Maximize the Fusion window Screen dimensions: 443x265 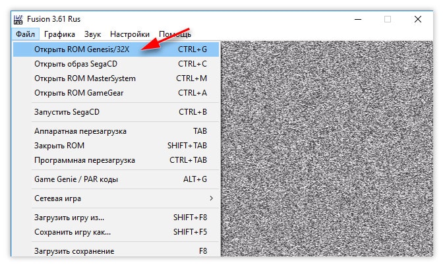[388, 19]
